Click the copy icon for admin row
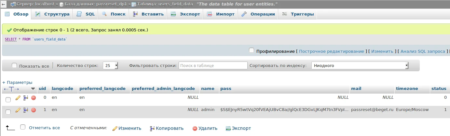This screenshot has width=450, height=136. (26, 110)
